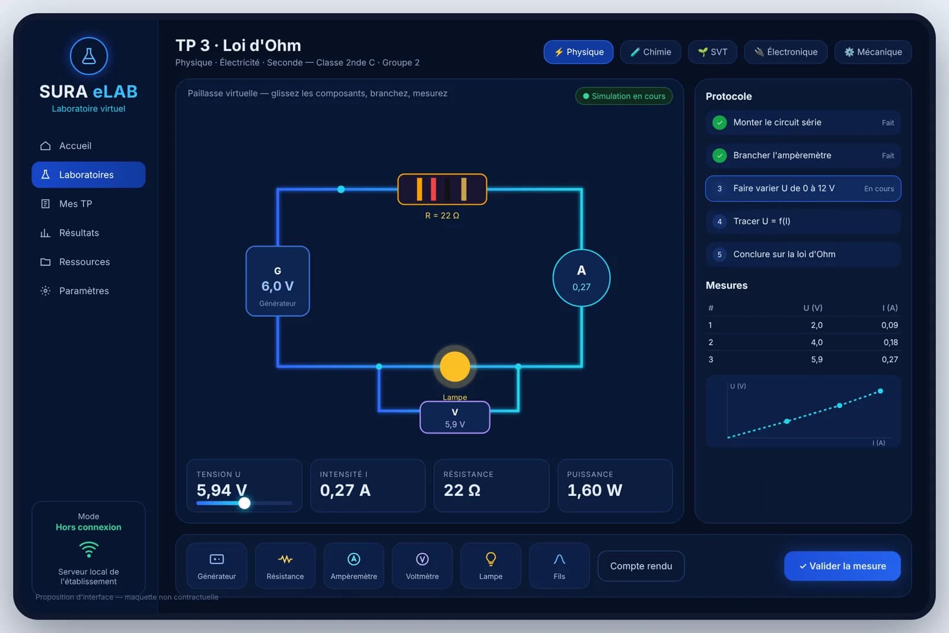Click the Compte rendu button
This screenshot has width=949, height=633.
[x=641, y=567]
